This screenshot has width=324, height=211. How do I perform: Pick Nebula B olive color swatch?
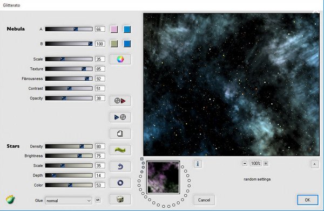pyautogui.click(x=114, y=44)
